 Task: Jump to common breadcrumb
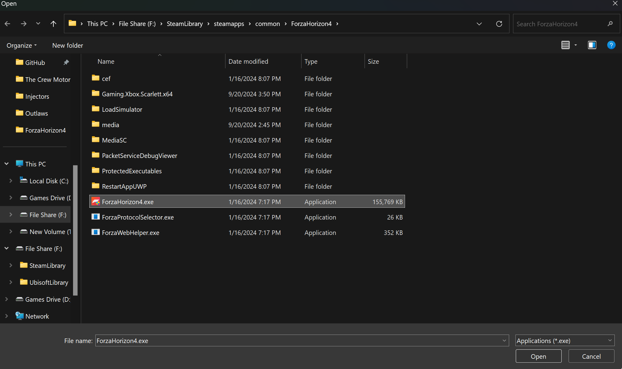[x=268, y=24]
